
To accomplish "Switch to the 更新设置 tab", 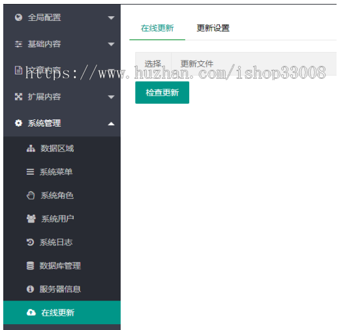I will click(x=213, y=28).
